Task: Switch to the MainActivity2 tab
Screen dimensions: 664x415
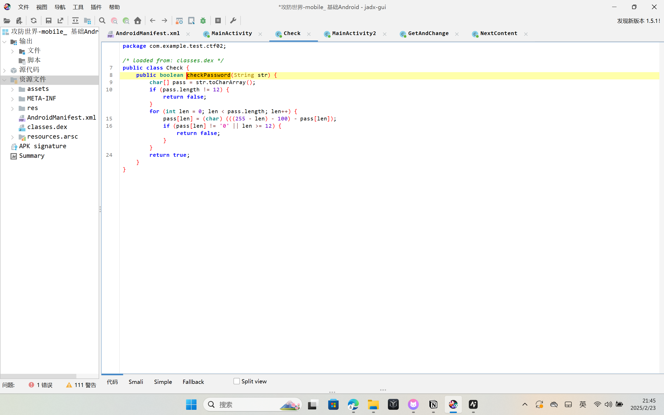Action: (x=354, y=33)
